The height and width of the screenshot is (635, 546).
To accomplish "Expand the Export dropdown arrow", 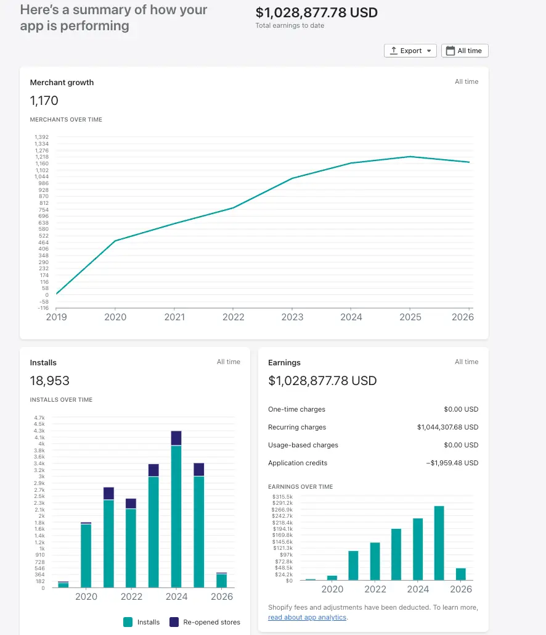I will point(428,51).
